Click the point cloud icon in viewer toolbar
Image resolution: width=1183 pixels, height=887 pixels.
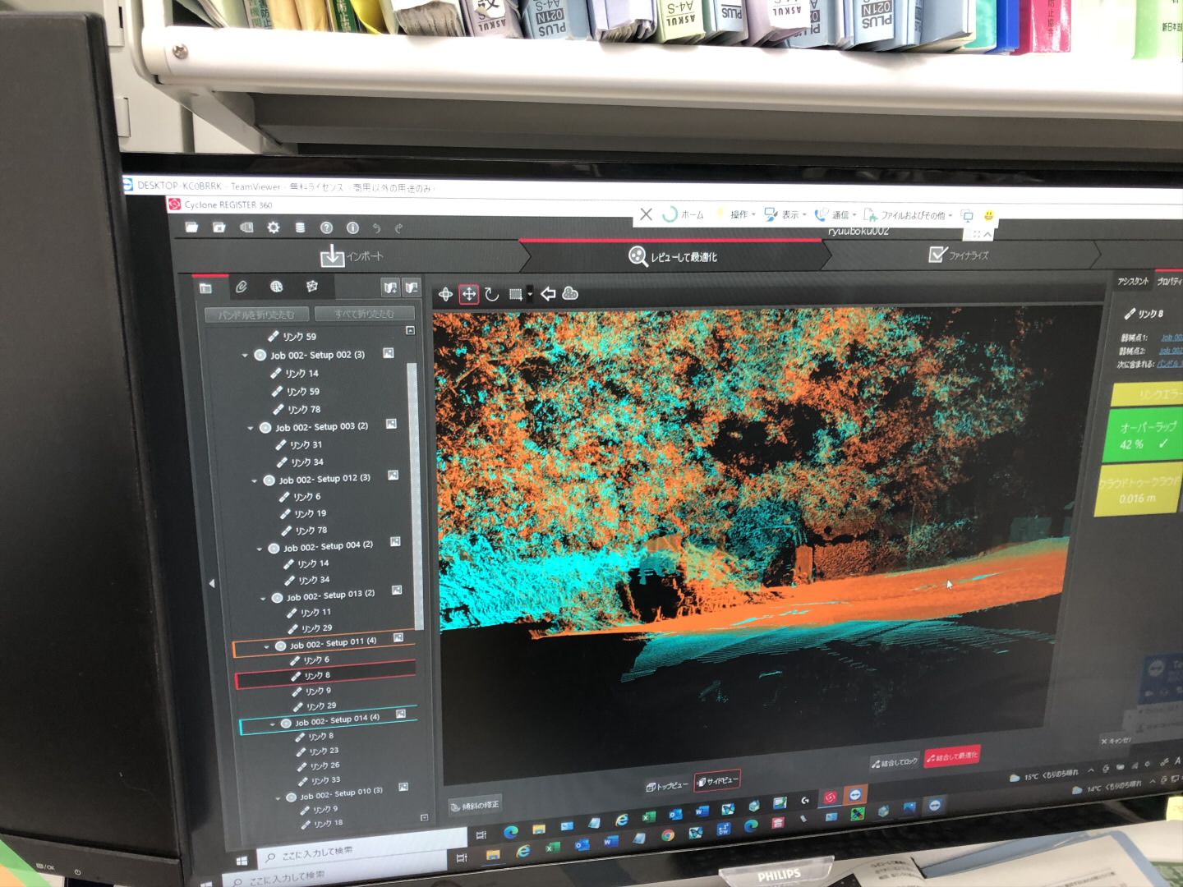pyautogui.click(x=570, y=293)
